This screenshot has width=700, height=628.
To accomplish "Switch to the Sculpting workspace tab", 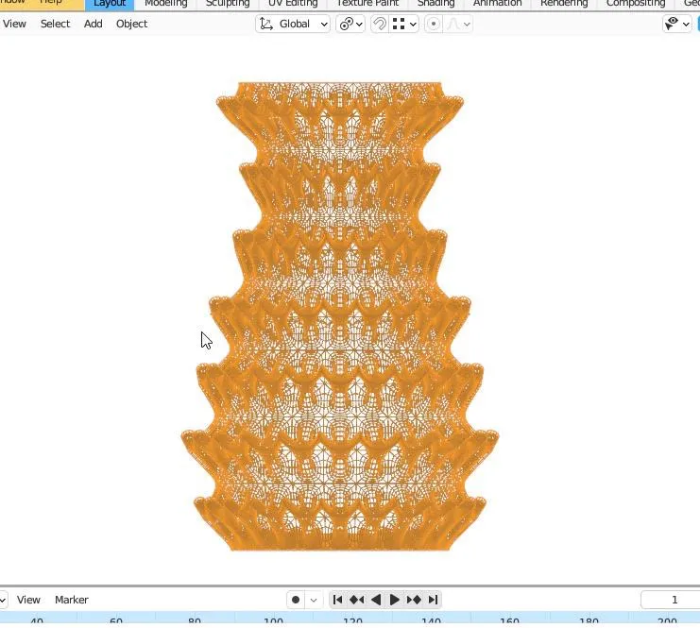I will coord(228,4).
